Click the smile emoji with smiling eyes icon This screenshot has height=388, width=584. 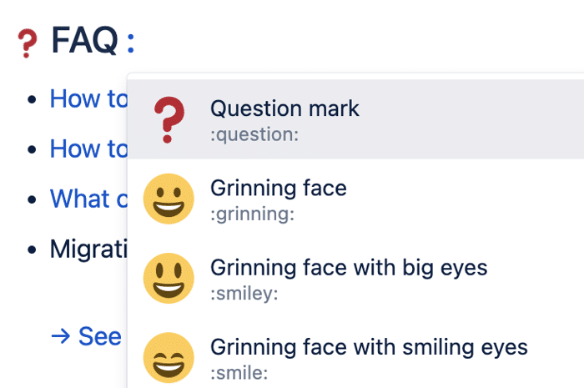point(169,357)
